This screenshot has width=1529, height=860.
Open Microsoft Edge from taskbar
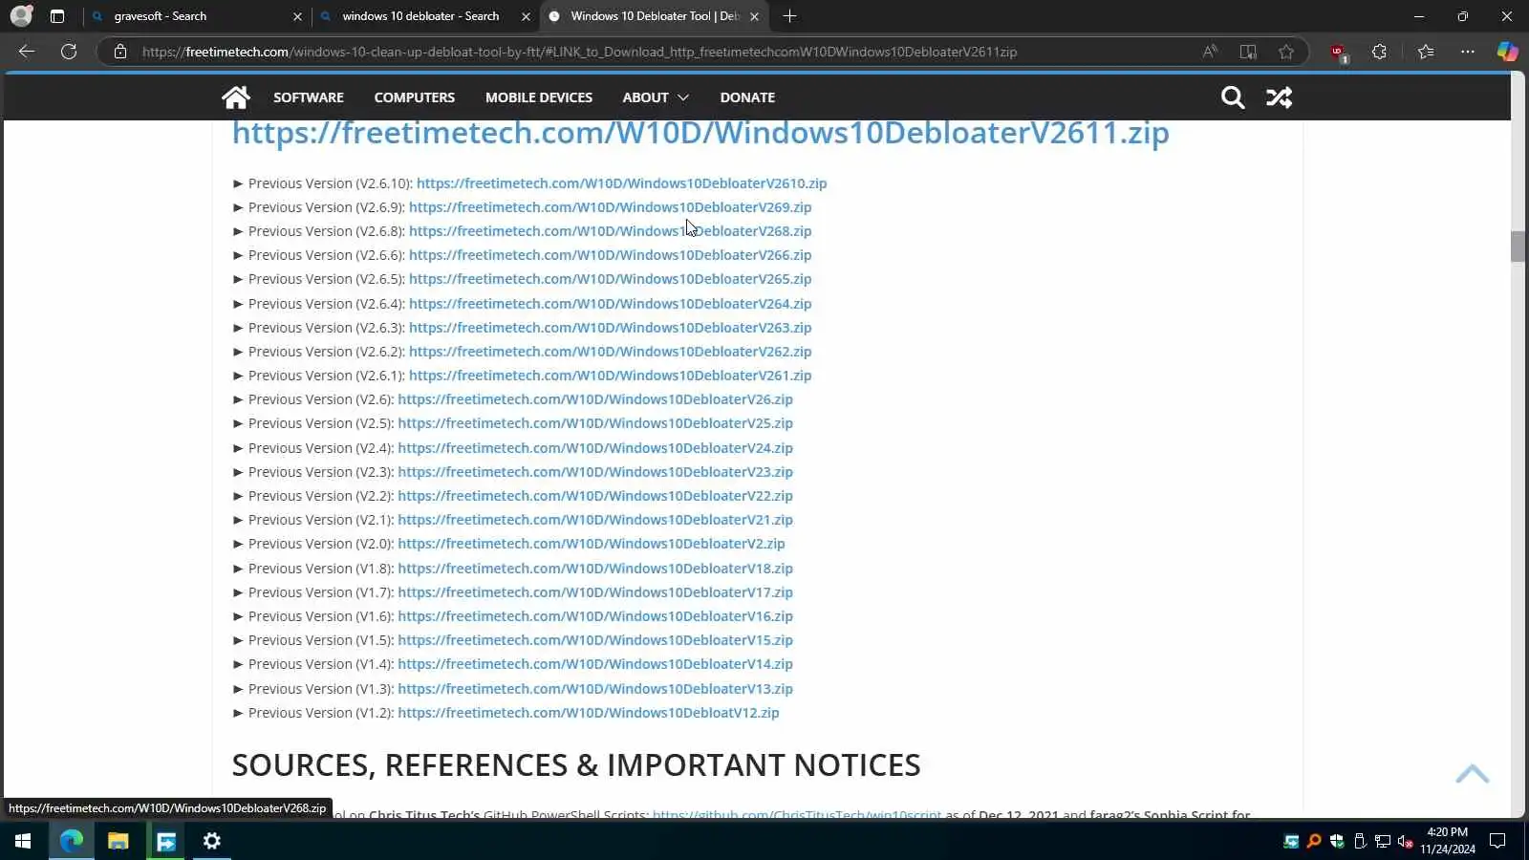(72, 841)
